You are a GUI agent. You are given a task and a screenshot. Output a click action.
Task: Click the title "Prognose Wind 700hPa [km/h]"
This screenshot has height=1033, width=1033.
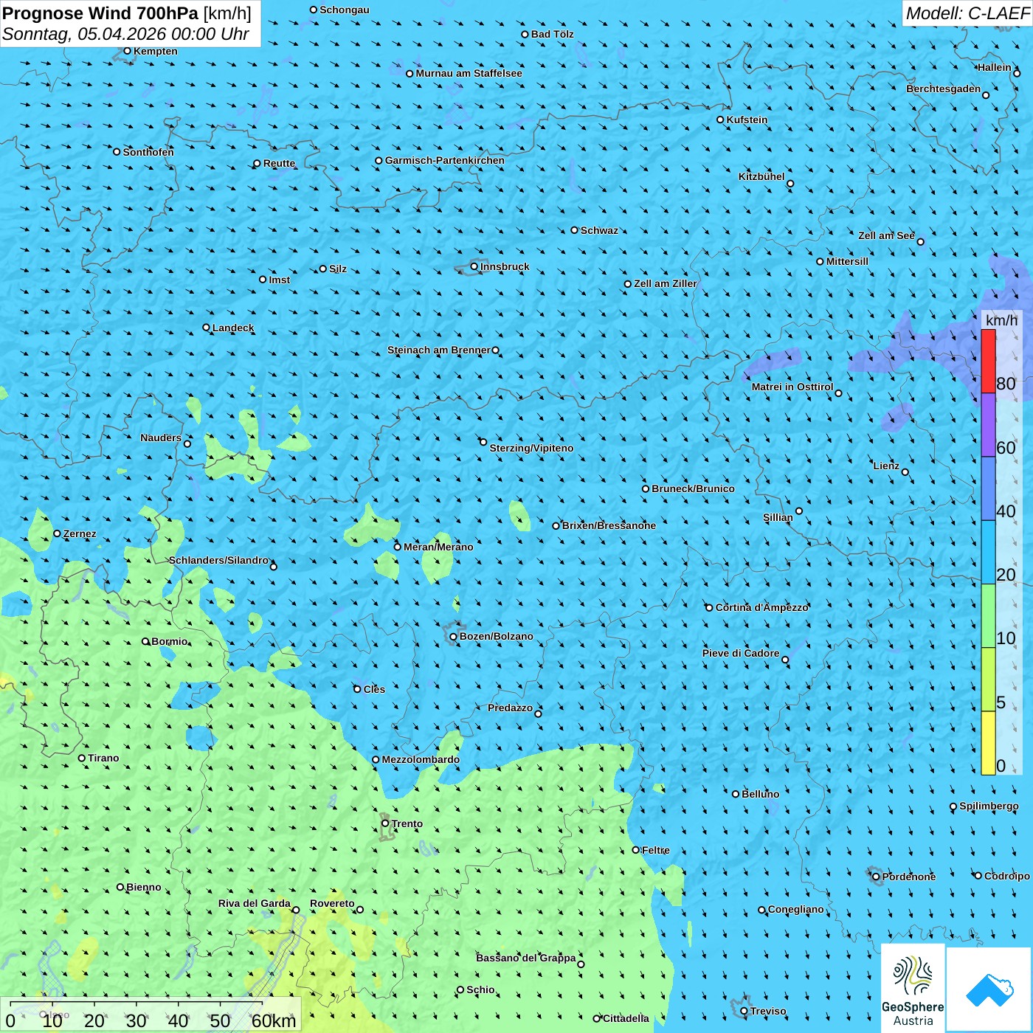tap(127, 13)
